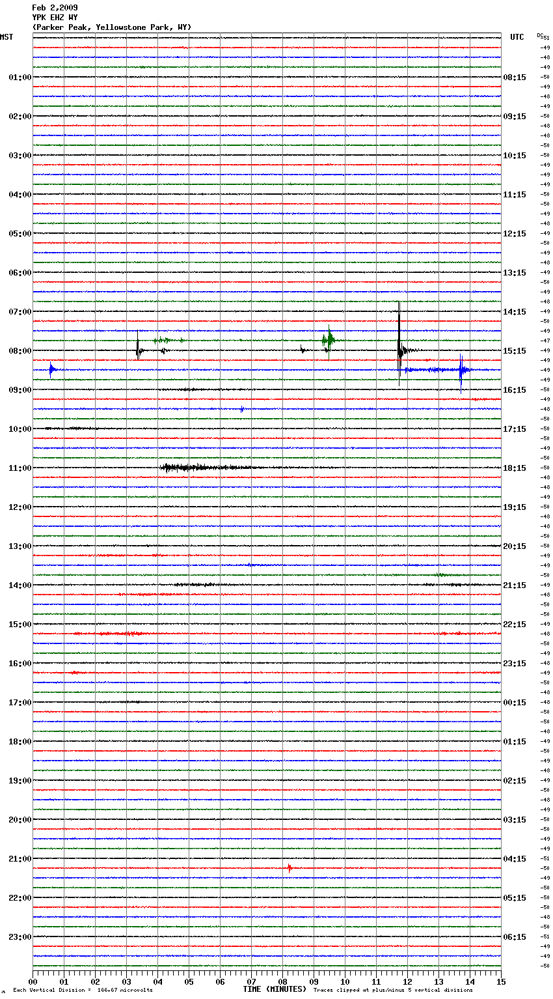
Task: Click the '02:15' UTC time label
Action: [515, 781]
